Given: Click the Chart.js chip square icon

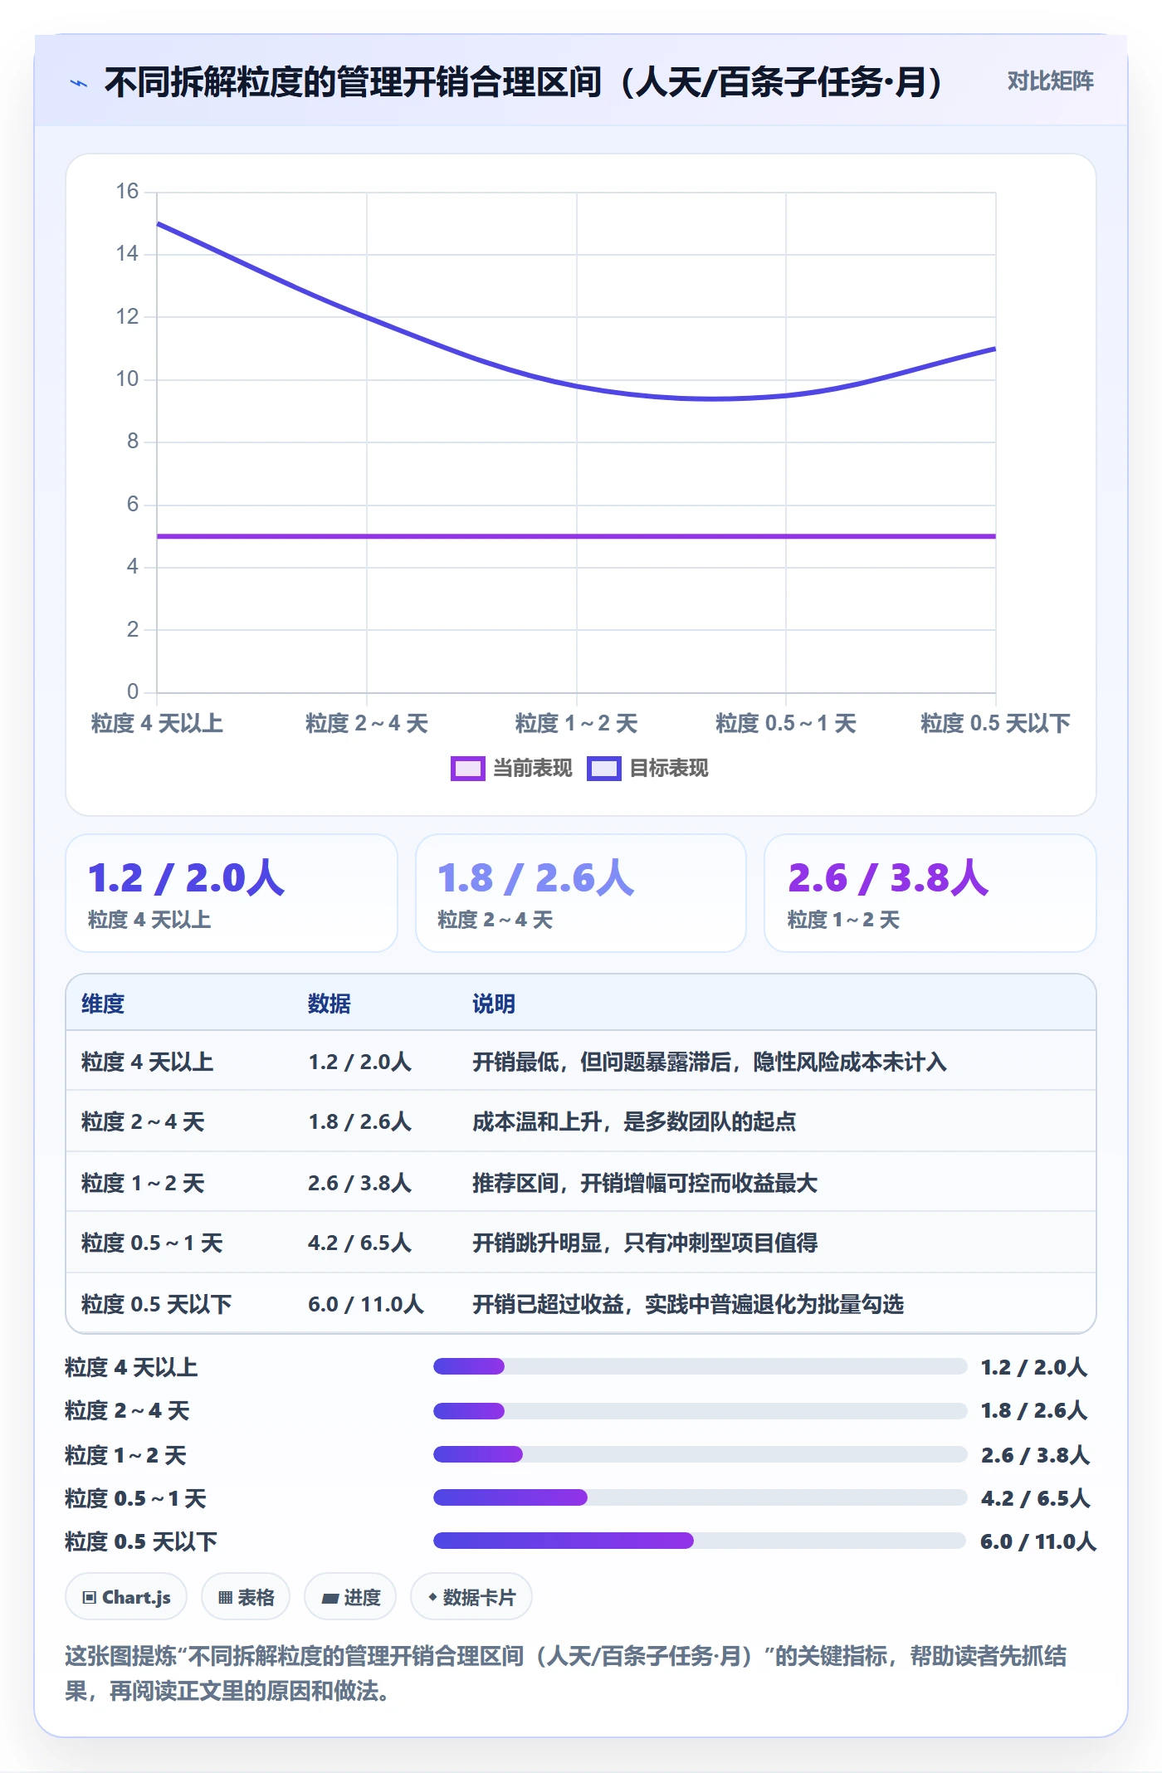Looking at the screenshot, I should tap(90, 1598).
